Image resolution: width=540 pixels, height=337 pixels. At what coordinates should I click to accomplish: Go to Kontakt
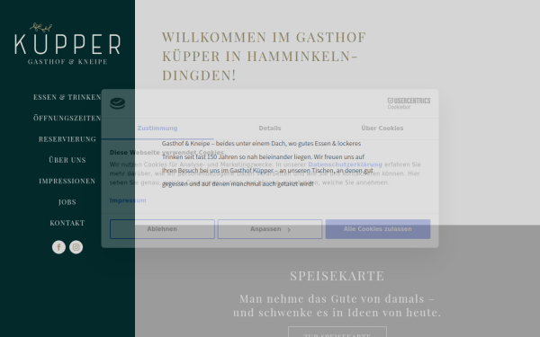(67, 223)
